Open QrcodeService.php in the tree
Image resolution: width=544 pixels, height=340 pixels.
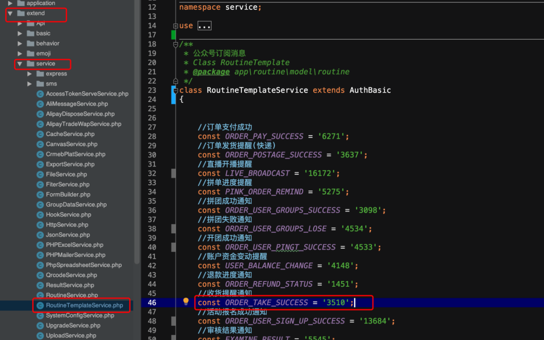coord(71,275)
